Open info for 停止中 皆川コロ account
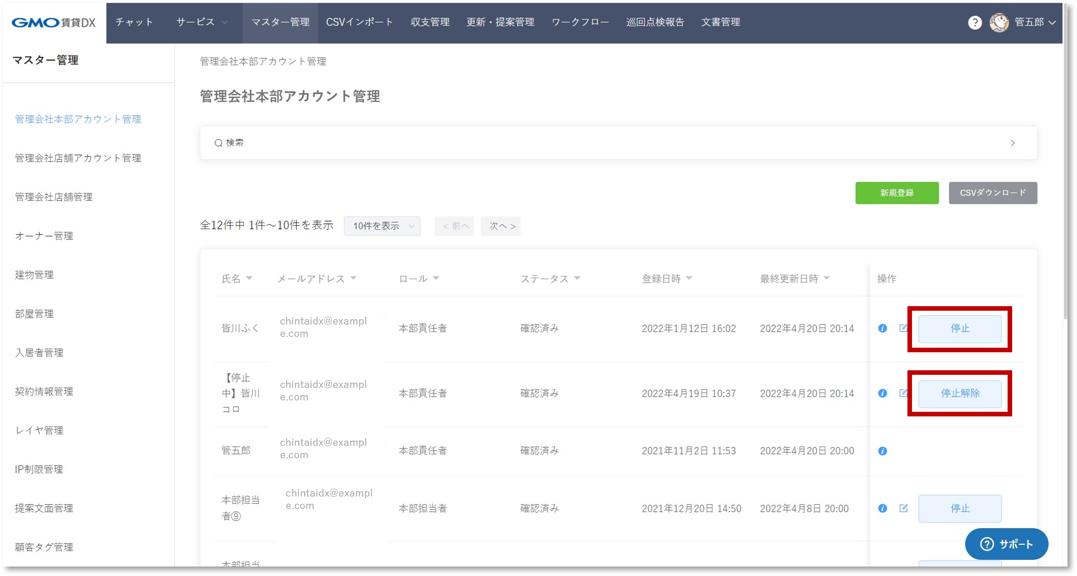The width and height of the screenshot is (1077, 576). tap(882, 393)
